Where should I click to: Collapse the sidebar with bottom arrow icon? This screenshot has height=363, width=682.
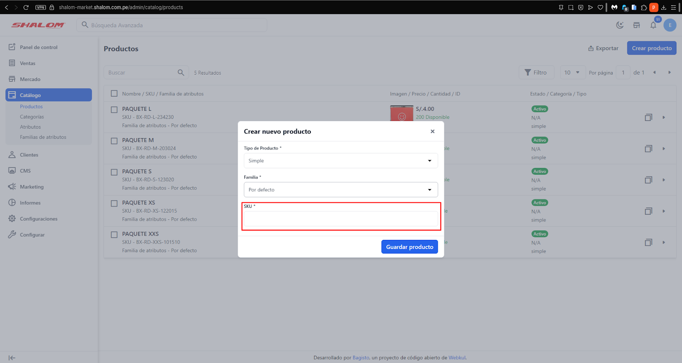point(12,358)
